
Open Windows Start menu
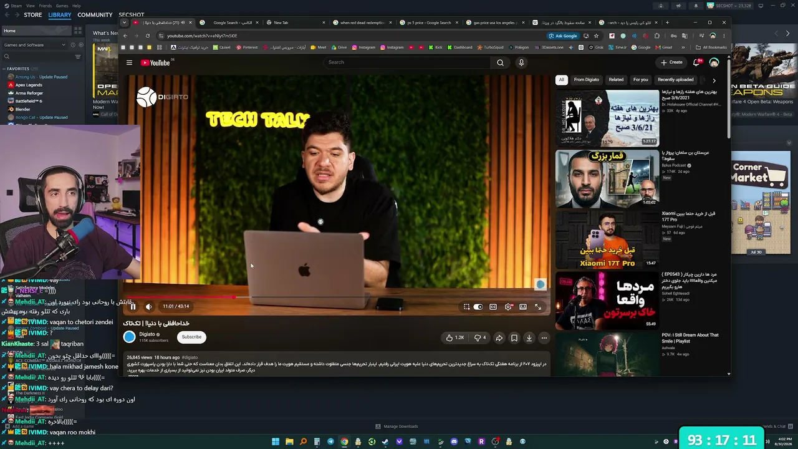click(x=276, y=442)
